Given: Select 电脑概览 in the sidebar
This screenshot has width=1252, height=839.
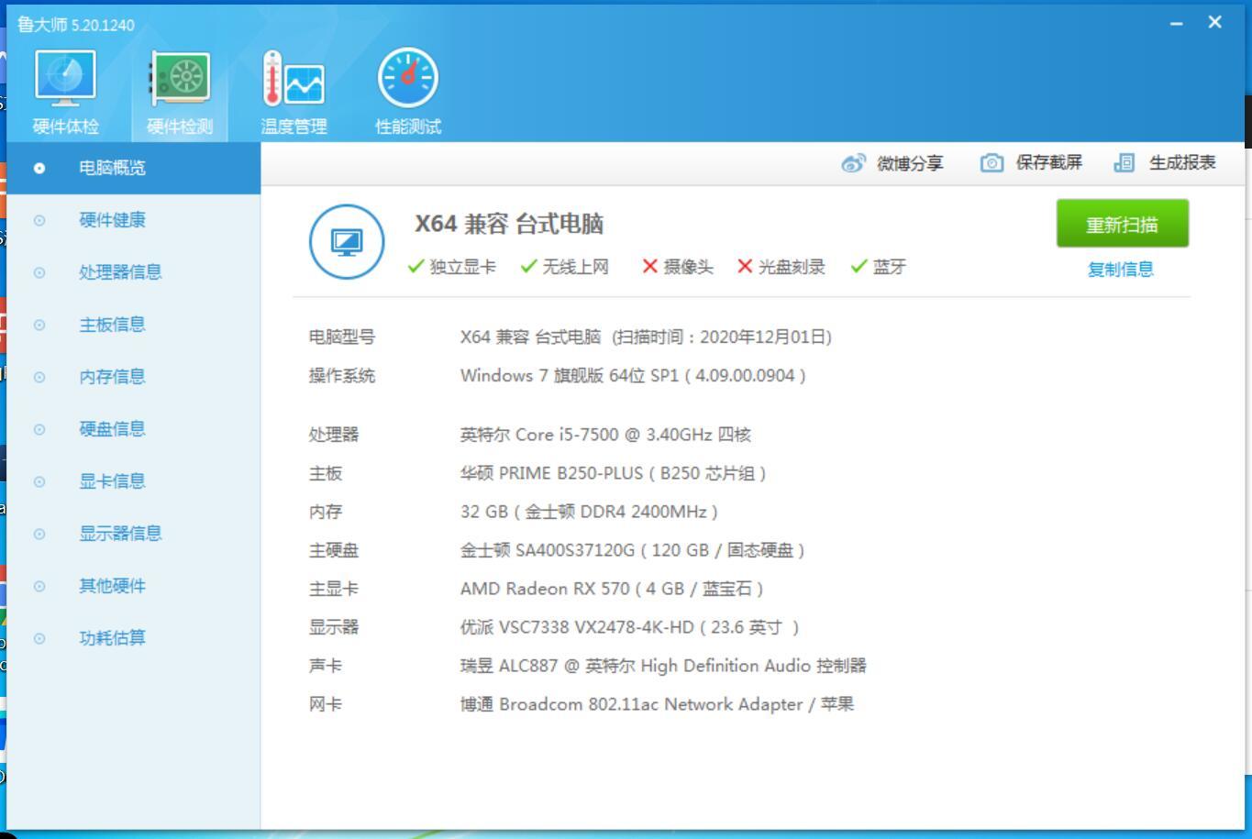Looking at the screenshot, I should pyautogui.click(x=134, y=168).
